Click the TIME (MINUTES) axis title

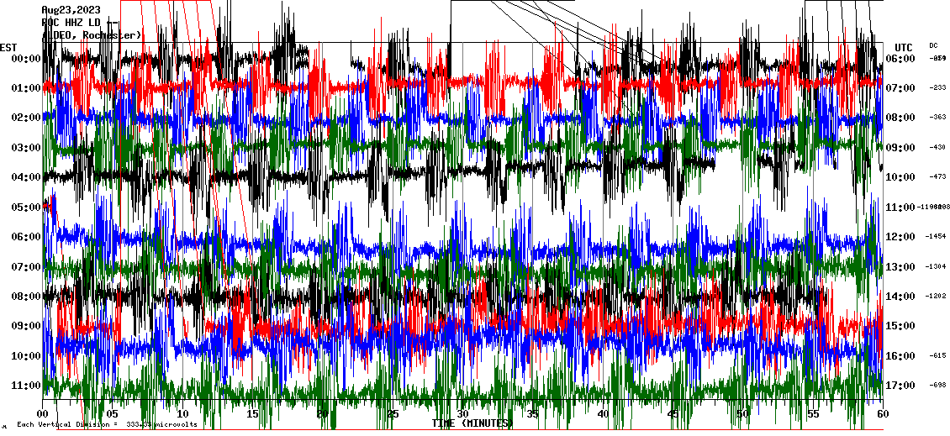(472, 423)
